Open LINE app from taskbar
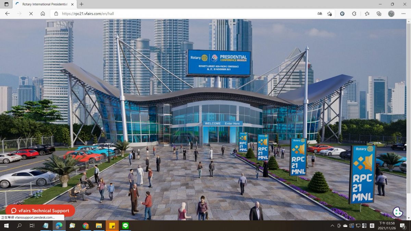Image resolution: width=411 pixels, height=231 pixels. point(125,226)
